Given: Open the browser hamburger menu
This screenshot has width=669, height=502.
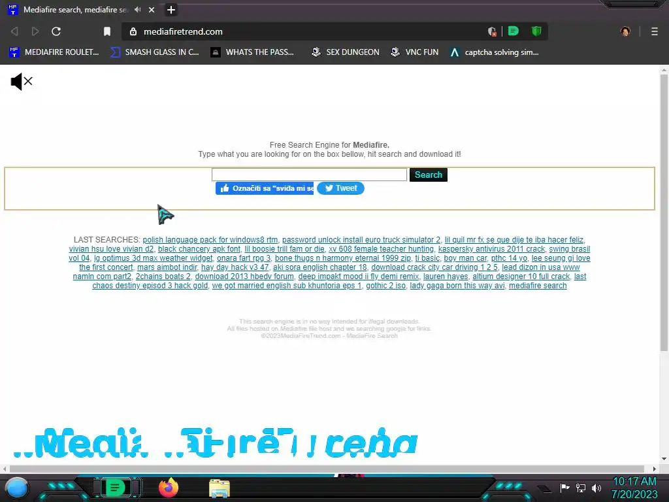Looking at the screenshot, I should [655, 31].
